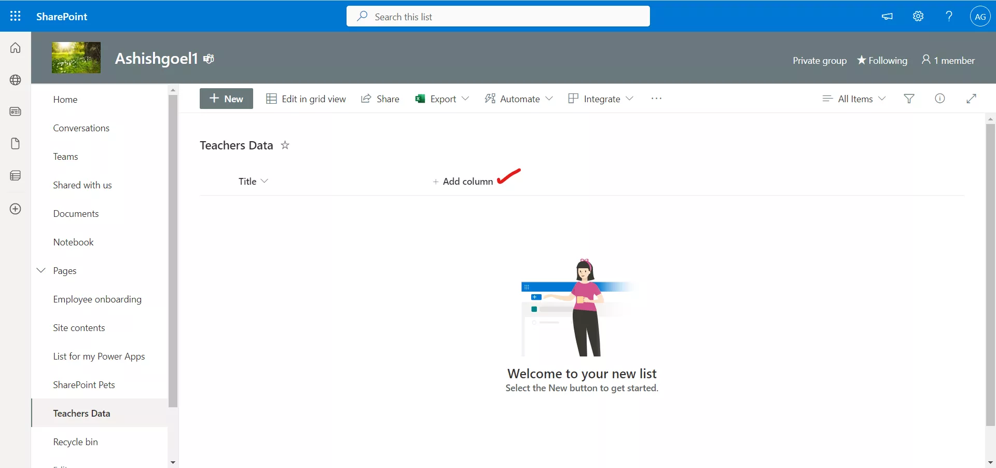996x468 pixels.
Task: Go to Site contents
Action: (79, 327)
